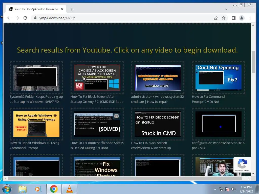Select the How to Repair Windows 10 thumbnail

pos(36,124)
